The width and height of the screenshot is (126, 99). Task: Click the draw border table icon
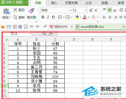click(68, 17)
